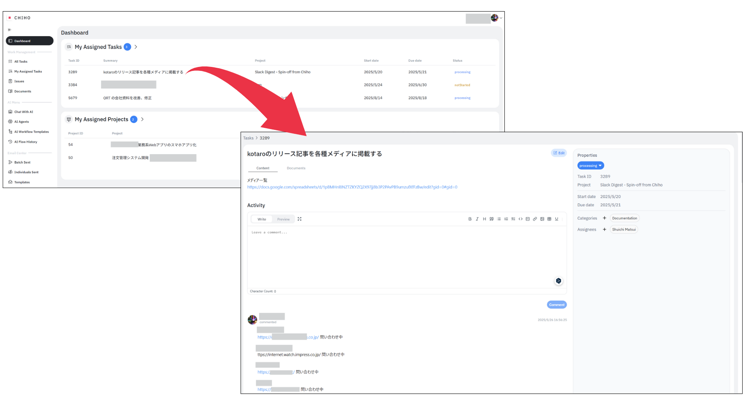
Task: Toggle the editor to Preview mode
Action: tap(283, 220)
